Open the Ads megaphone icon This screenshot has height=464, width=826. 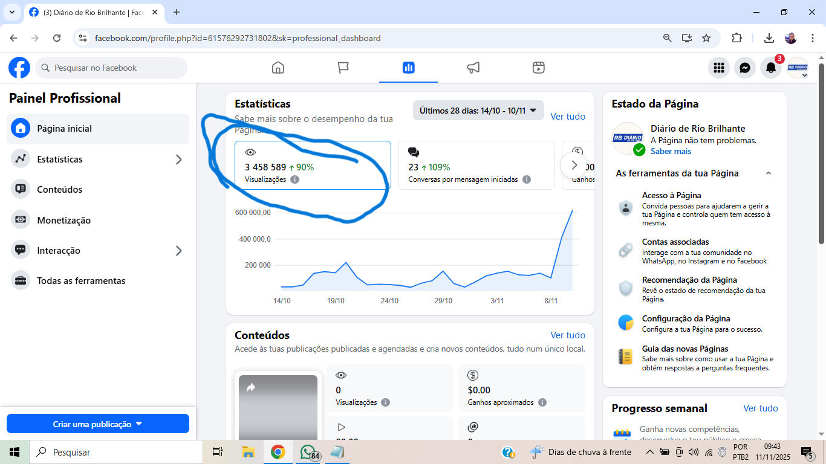pyautogui.click(x=473, y=68)
